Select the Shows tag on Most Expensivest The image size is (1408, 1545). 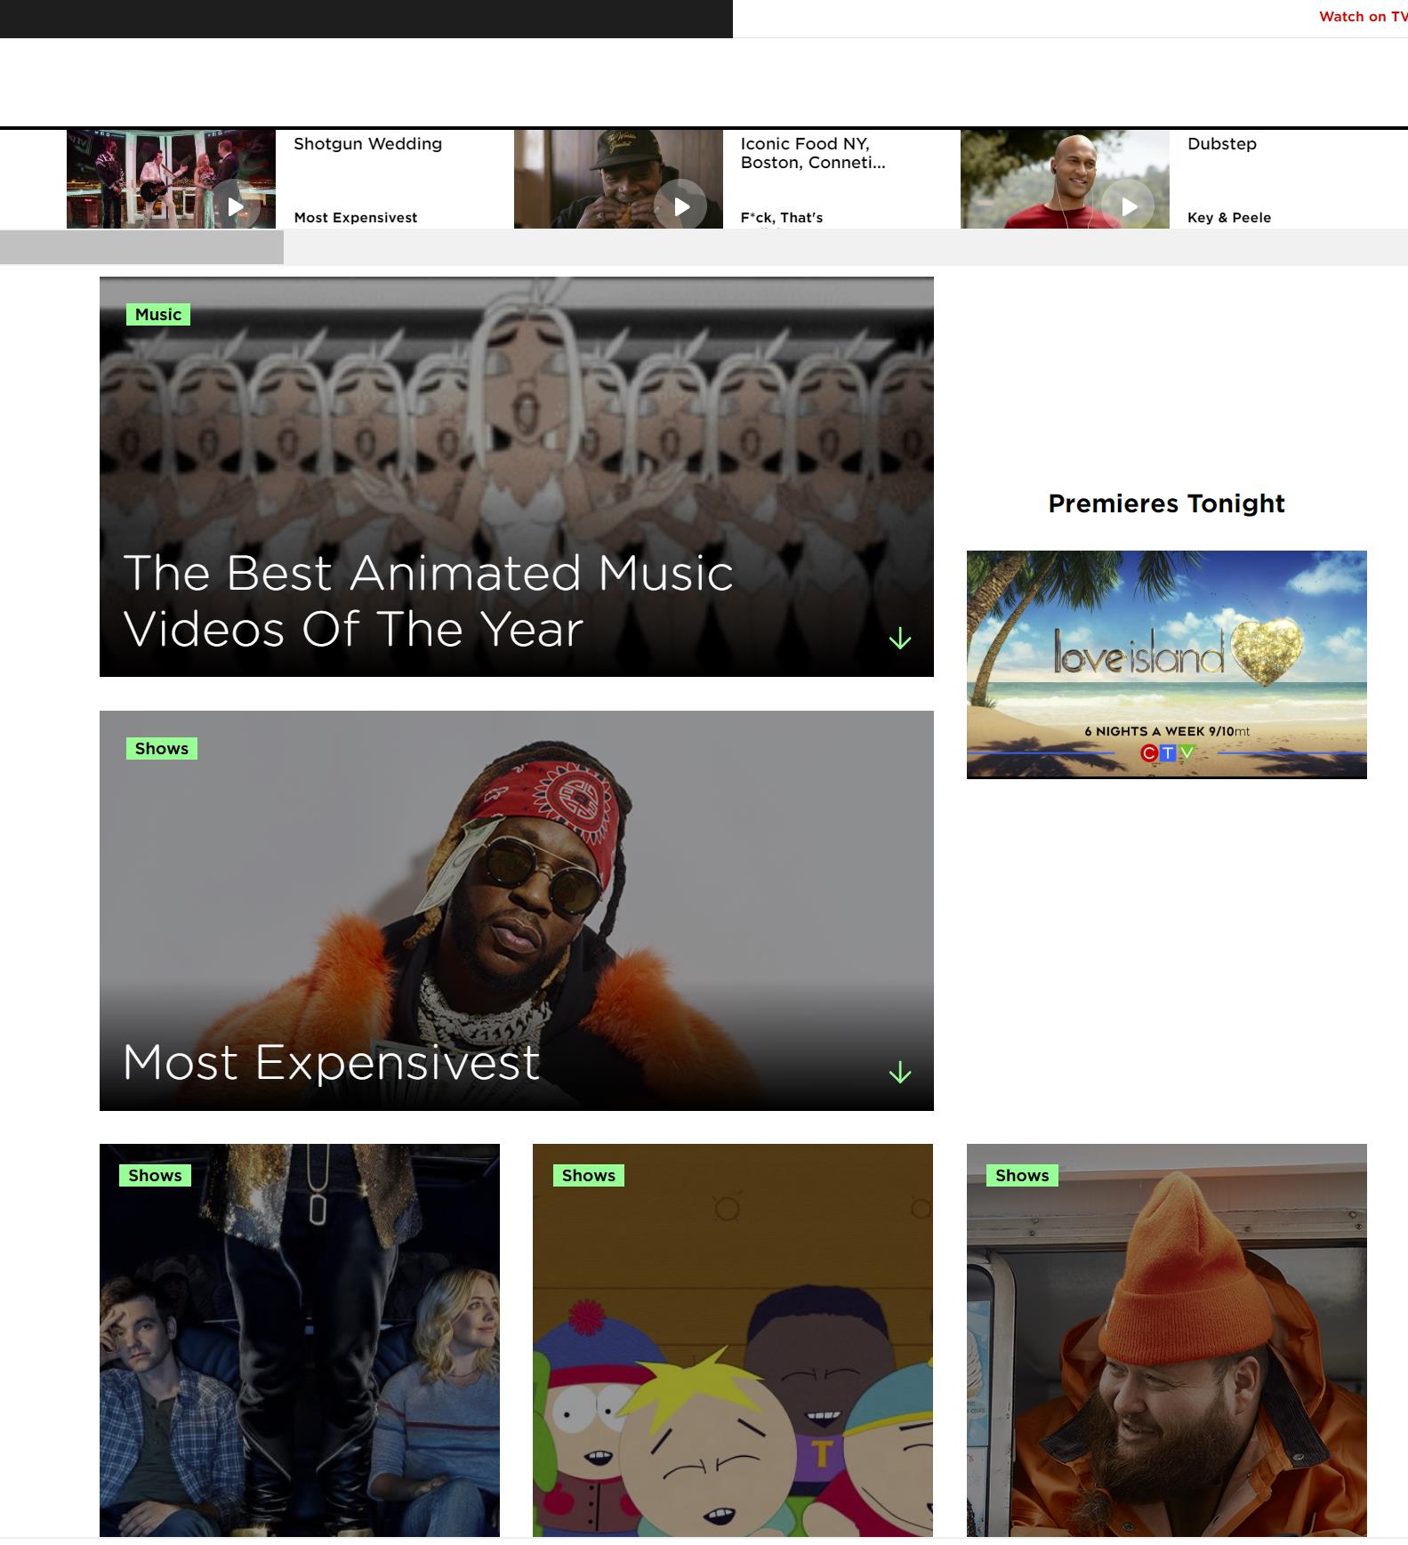[162, 748]
